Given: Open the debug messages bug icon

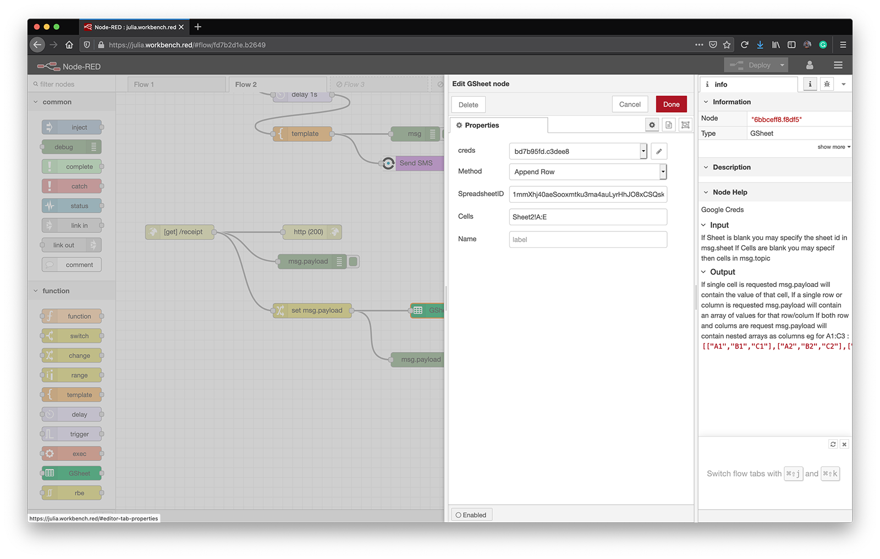Looking at the screenshot, I should pos(827,84).
